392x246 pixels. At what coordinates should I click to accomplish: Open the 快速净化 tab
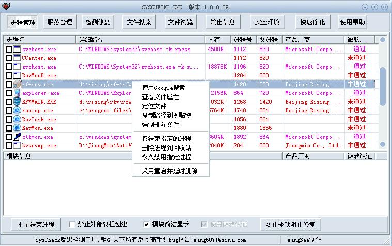313,22
